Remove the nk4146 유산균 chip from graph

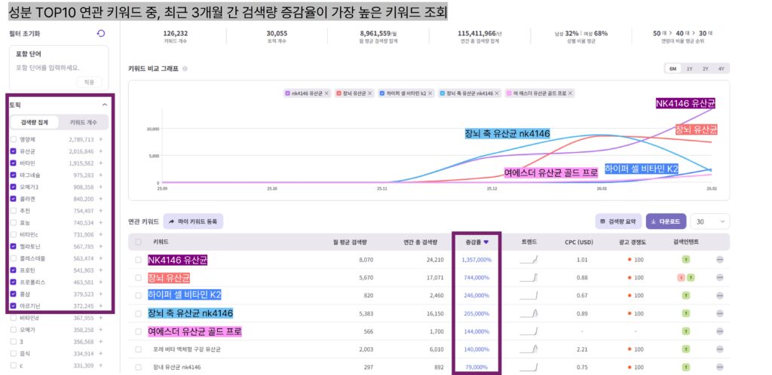tap(327, 93)
